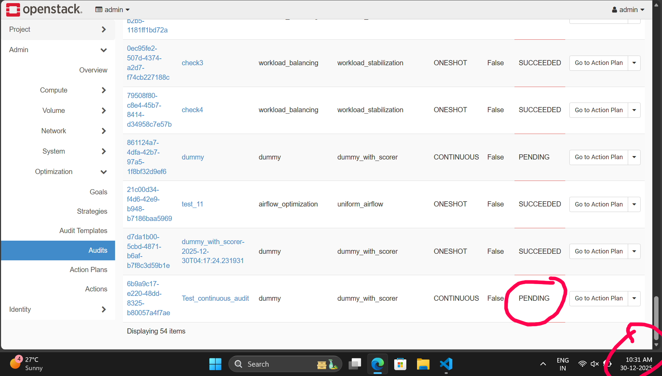Click the Windows Start button
Viewport: 662px width, 376px height.
tap(215, 364)
